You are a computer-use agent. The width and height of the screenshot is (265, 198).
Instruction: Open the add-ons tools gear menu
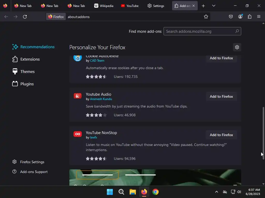pyautogui.click(x=237, y=47)
